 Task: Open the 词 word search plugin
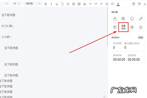tap(123, 19)
